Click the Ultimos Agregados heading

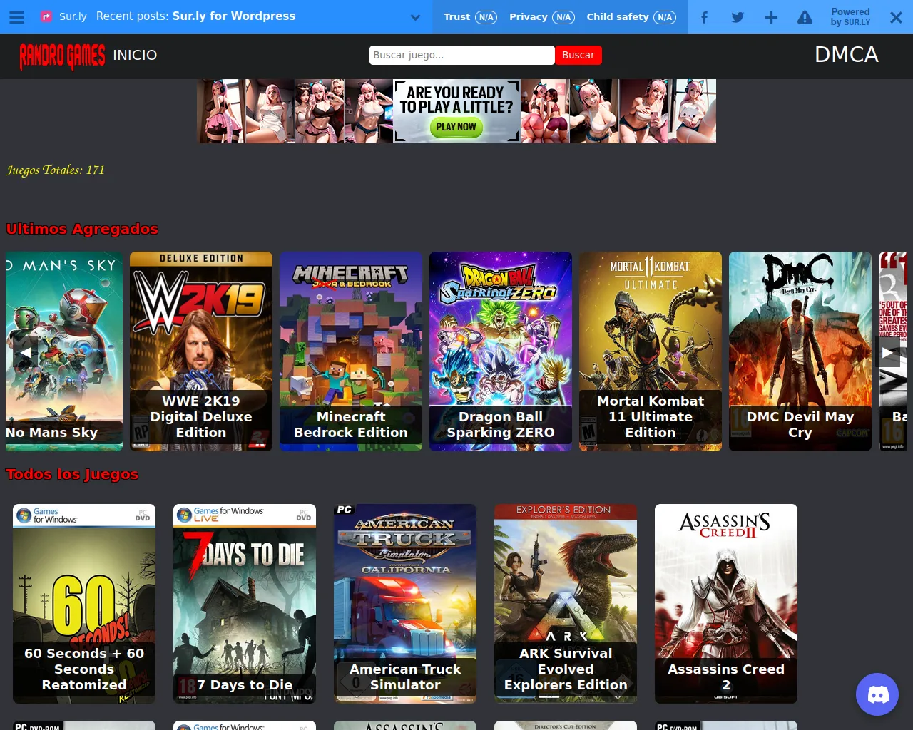click(x=82, y=229)
